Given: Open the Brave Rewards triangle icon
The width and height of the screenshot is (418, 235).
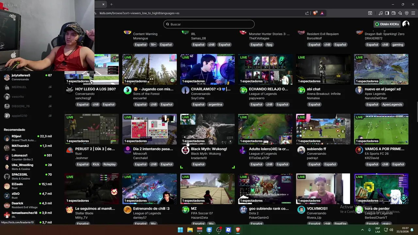Looking at the screenshot, I should tap(322, 13).
